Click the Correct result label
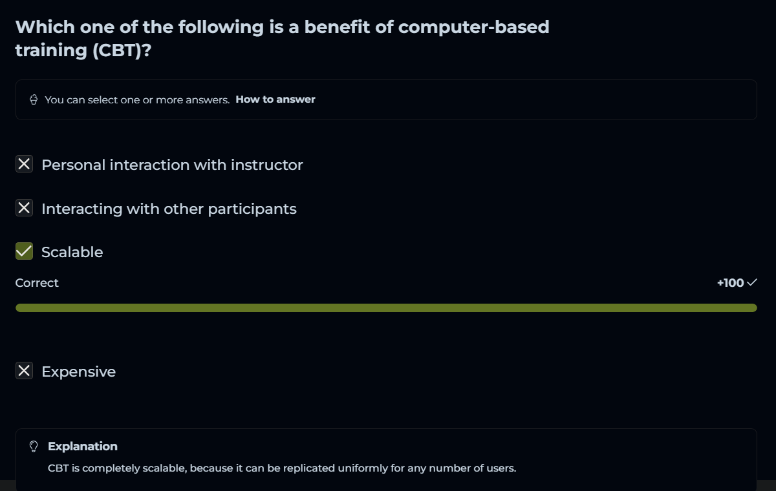Screen dimensions: 776x491 (37, 283)
